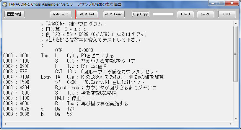Click the machine code '0038'
241x130 pixels.
25,114
